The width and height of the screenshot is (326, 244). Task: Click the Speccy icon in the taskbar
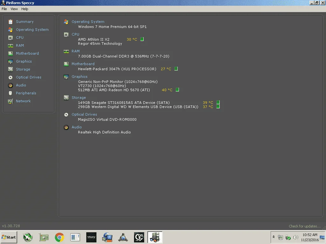point(155,237)
